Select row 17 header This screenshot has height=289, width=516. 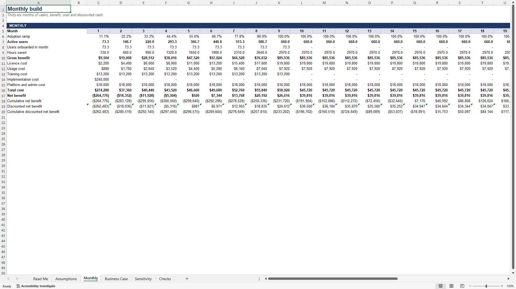tap(3, 96)
